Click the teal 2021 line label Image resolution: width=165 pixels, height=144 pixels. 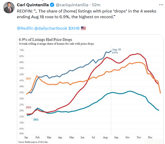pos(36,119)
